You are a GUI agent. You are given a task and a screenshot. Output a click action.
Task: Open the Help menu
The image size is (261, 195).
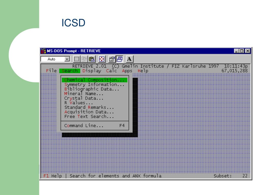tap(143, 71)
